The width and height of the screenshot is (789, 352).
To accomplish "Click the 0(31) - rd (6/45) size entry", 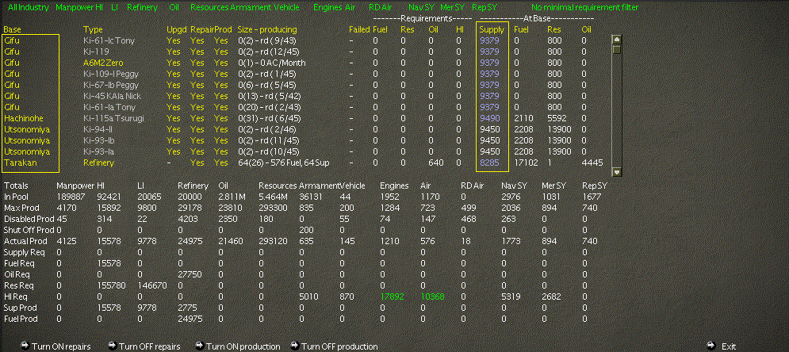I will [269, 118].
